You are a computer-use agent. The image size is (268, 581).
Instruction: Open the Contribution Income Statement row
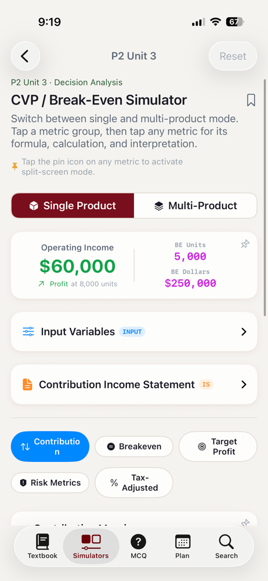[134, 385]
